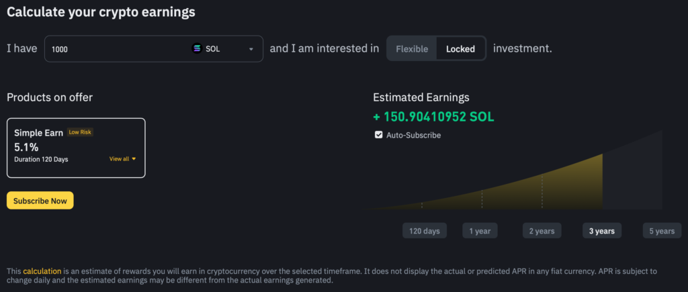Click the 5.1% rate value
This screenshot has height=292, width=688.
26,146
